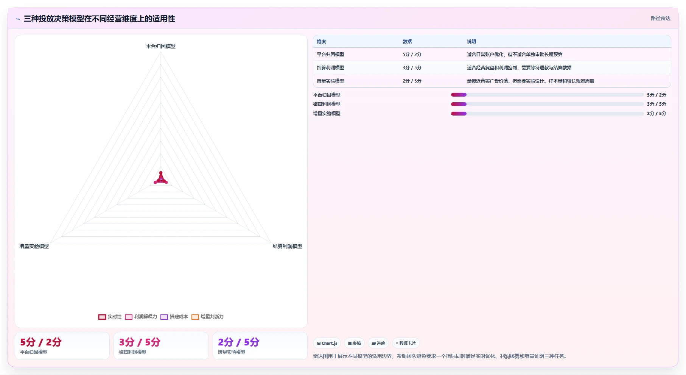Click the 5分 / 2分 table cell

[x=412, y=55]
